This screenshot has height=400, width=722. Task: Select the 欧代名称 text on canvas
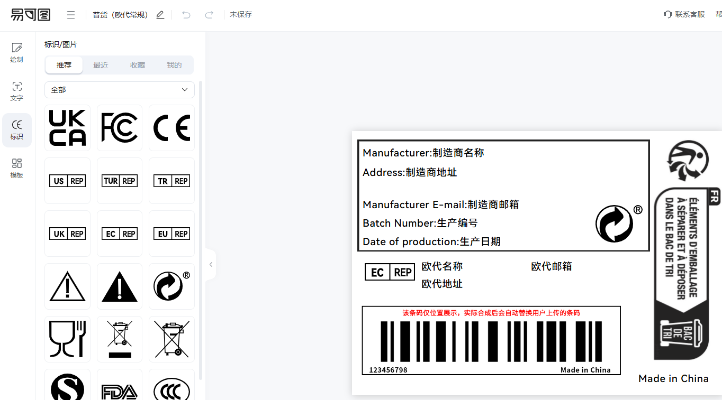point(442,266)
